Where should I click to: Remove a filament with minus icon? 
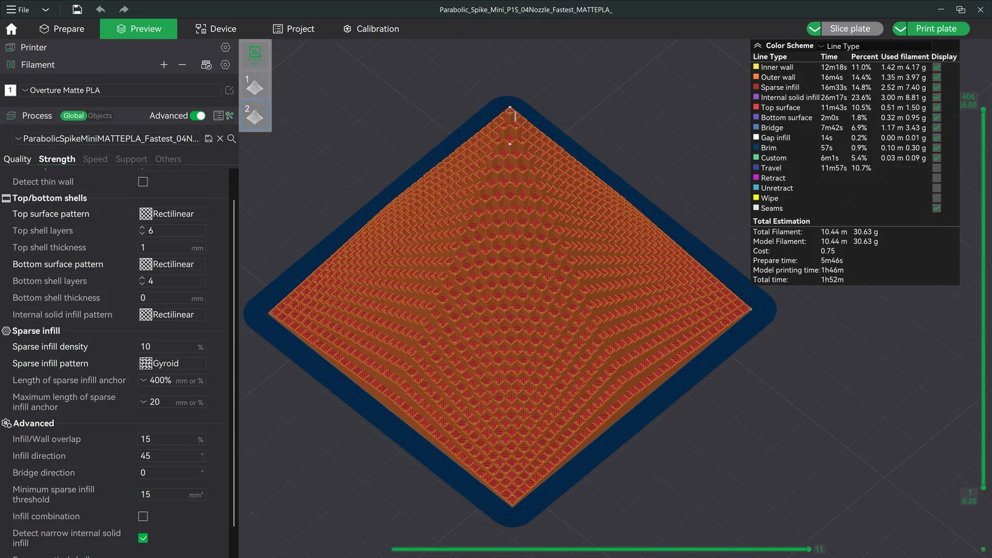click(182, 64)
